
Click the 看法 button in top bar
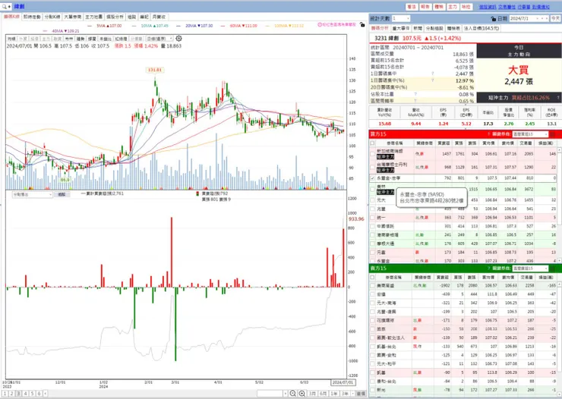tap(412, 7)
